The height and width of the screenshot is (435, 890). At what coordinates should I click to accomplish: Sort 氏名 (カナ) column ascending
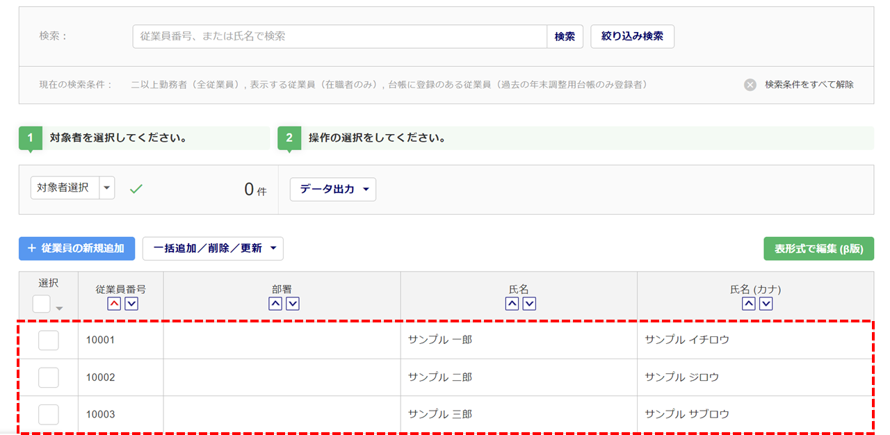pyautogui.click(x=748, y=304)
